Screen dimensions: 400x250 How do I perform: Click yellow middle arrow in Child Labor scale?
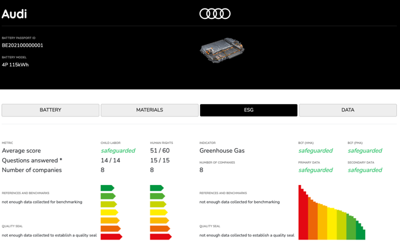[109, 213]
